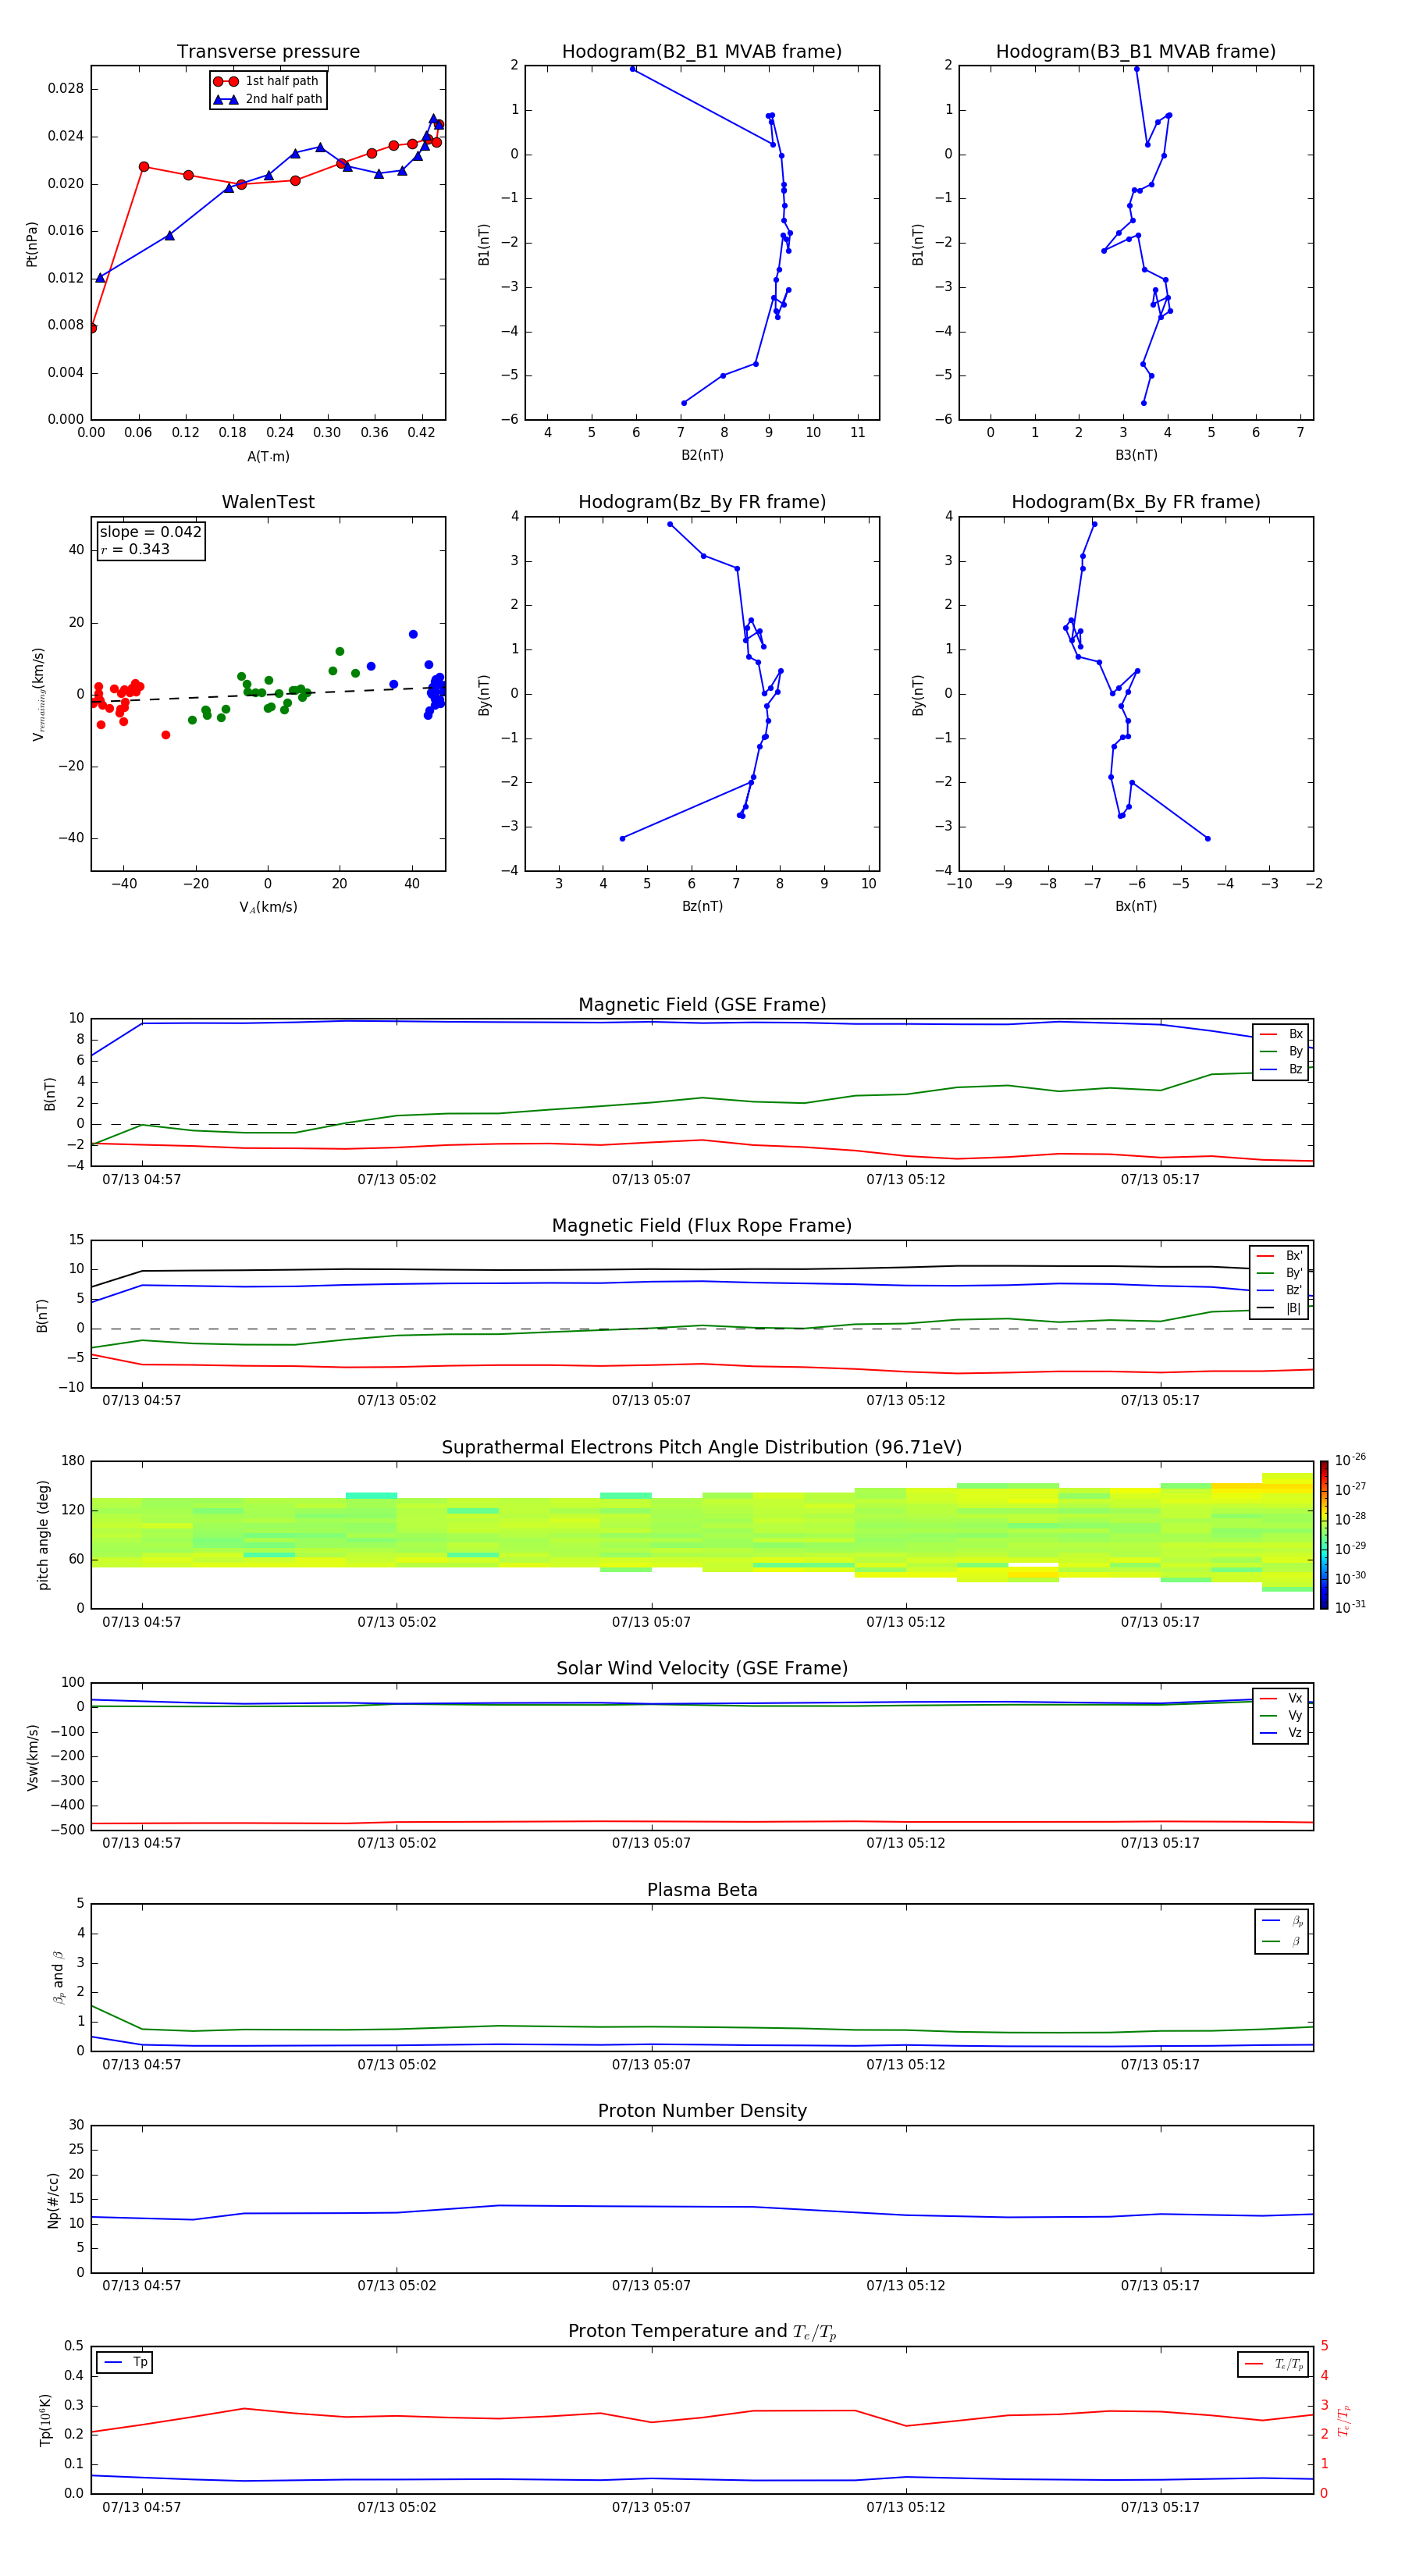The image size is (1405, 2576).
Task: Select the |B| legend entry
Action: point(1279,1308)
